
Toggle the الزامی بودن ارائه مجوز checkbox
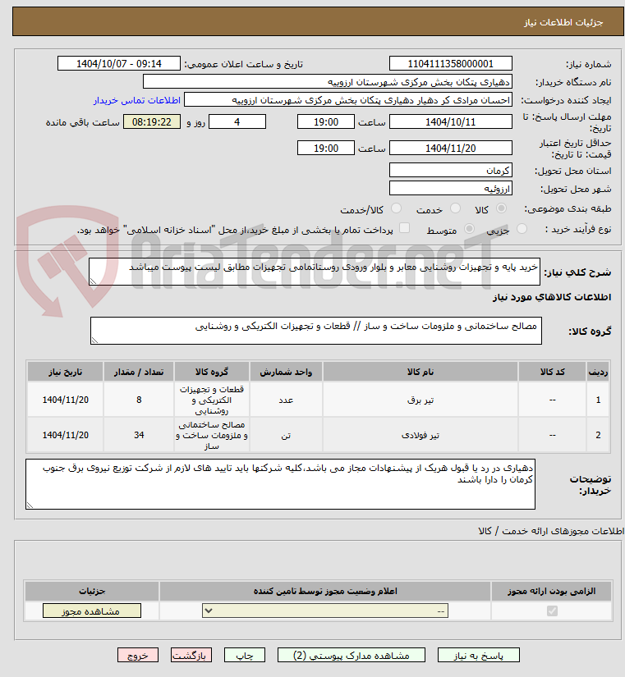pyautogui.click(x=552, y=611)
